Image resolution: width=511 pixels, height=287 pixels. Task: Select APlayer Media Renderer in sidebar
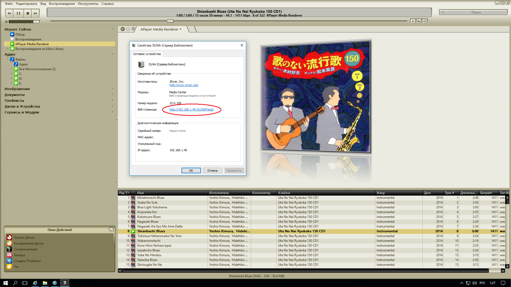32,44
